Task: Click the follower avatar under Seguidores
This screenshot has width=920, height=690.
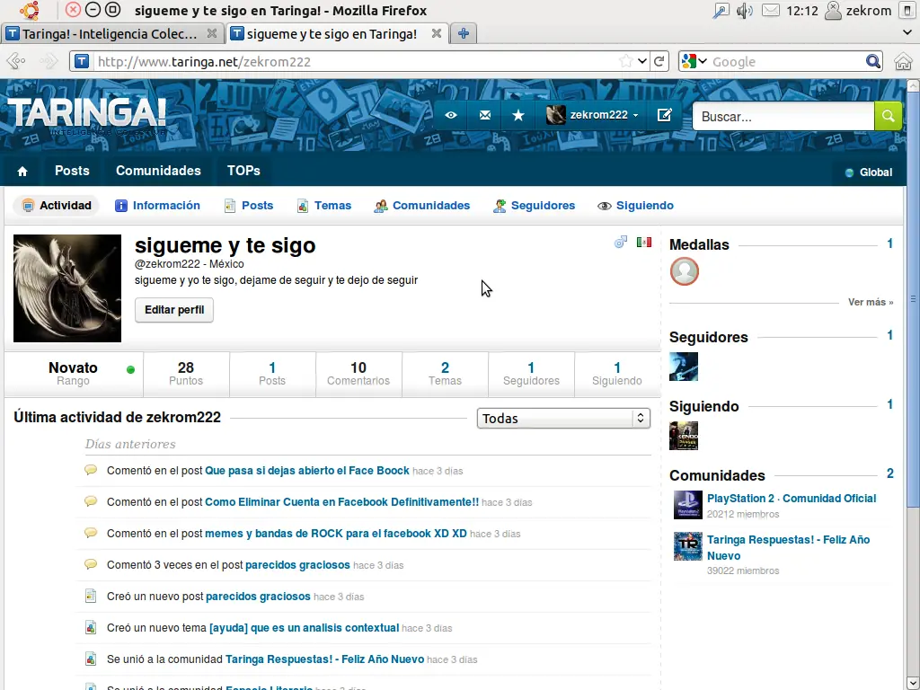Action: click(684, 367)
